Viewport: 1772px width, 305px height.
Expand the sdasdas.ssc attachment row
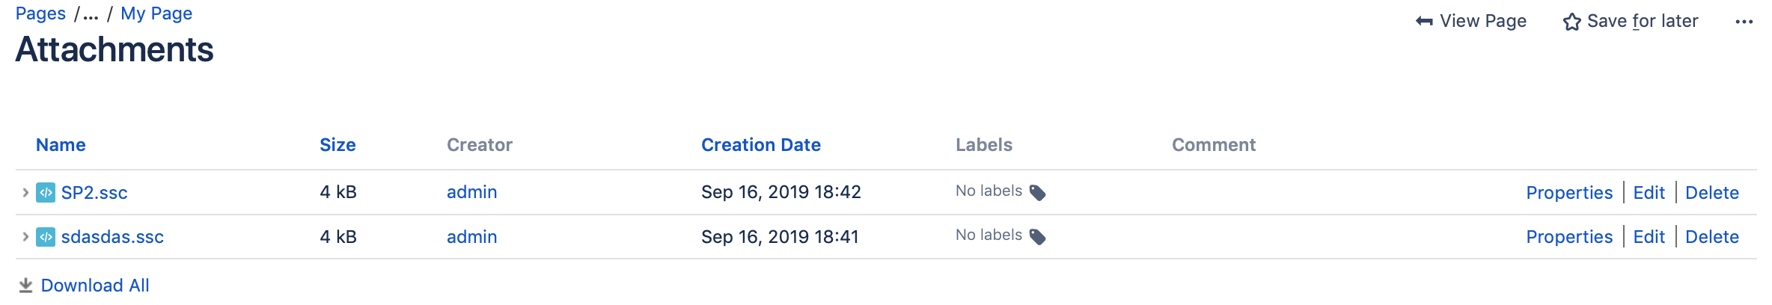(x=25, y=237)
